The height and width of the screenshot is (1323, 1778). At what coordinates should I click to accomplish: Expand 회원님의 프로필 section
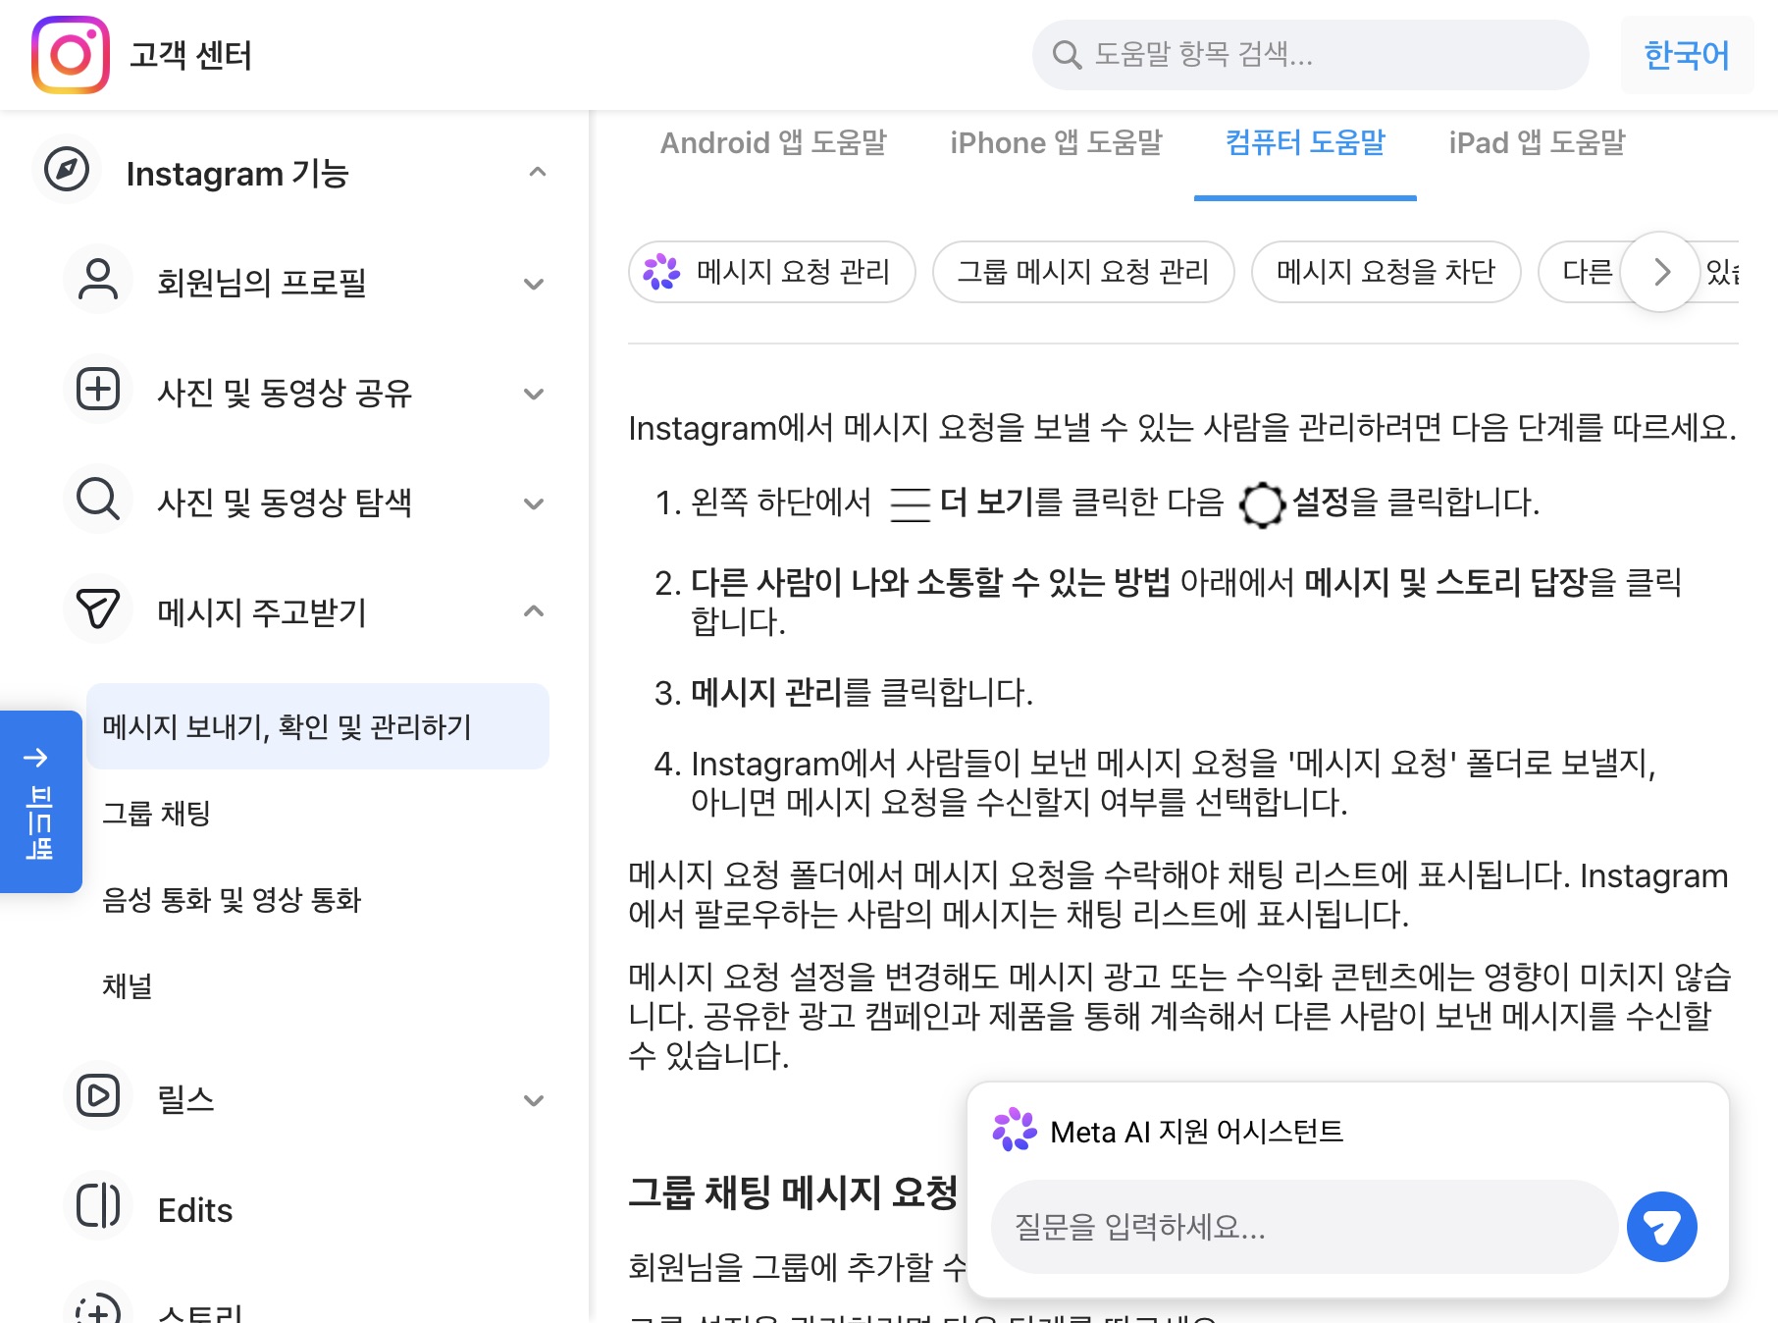point(534,284)
